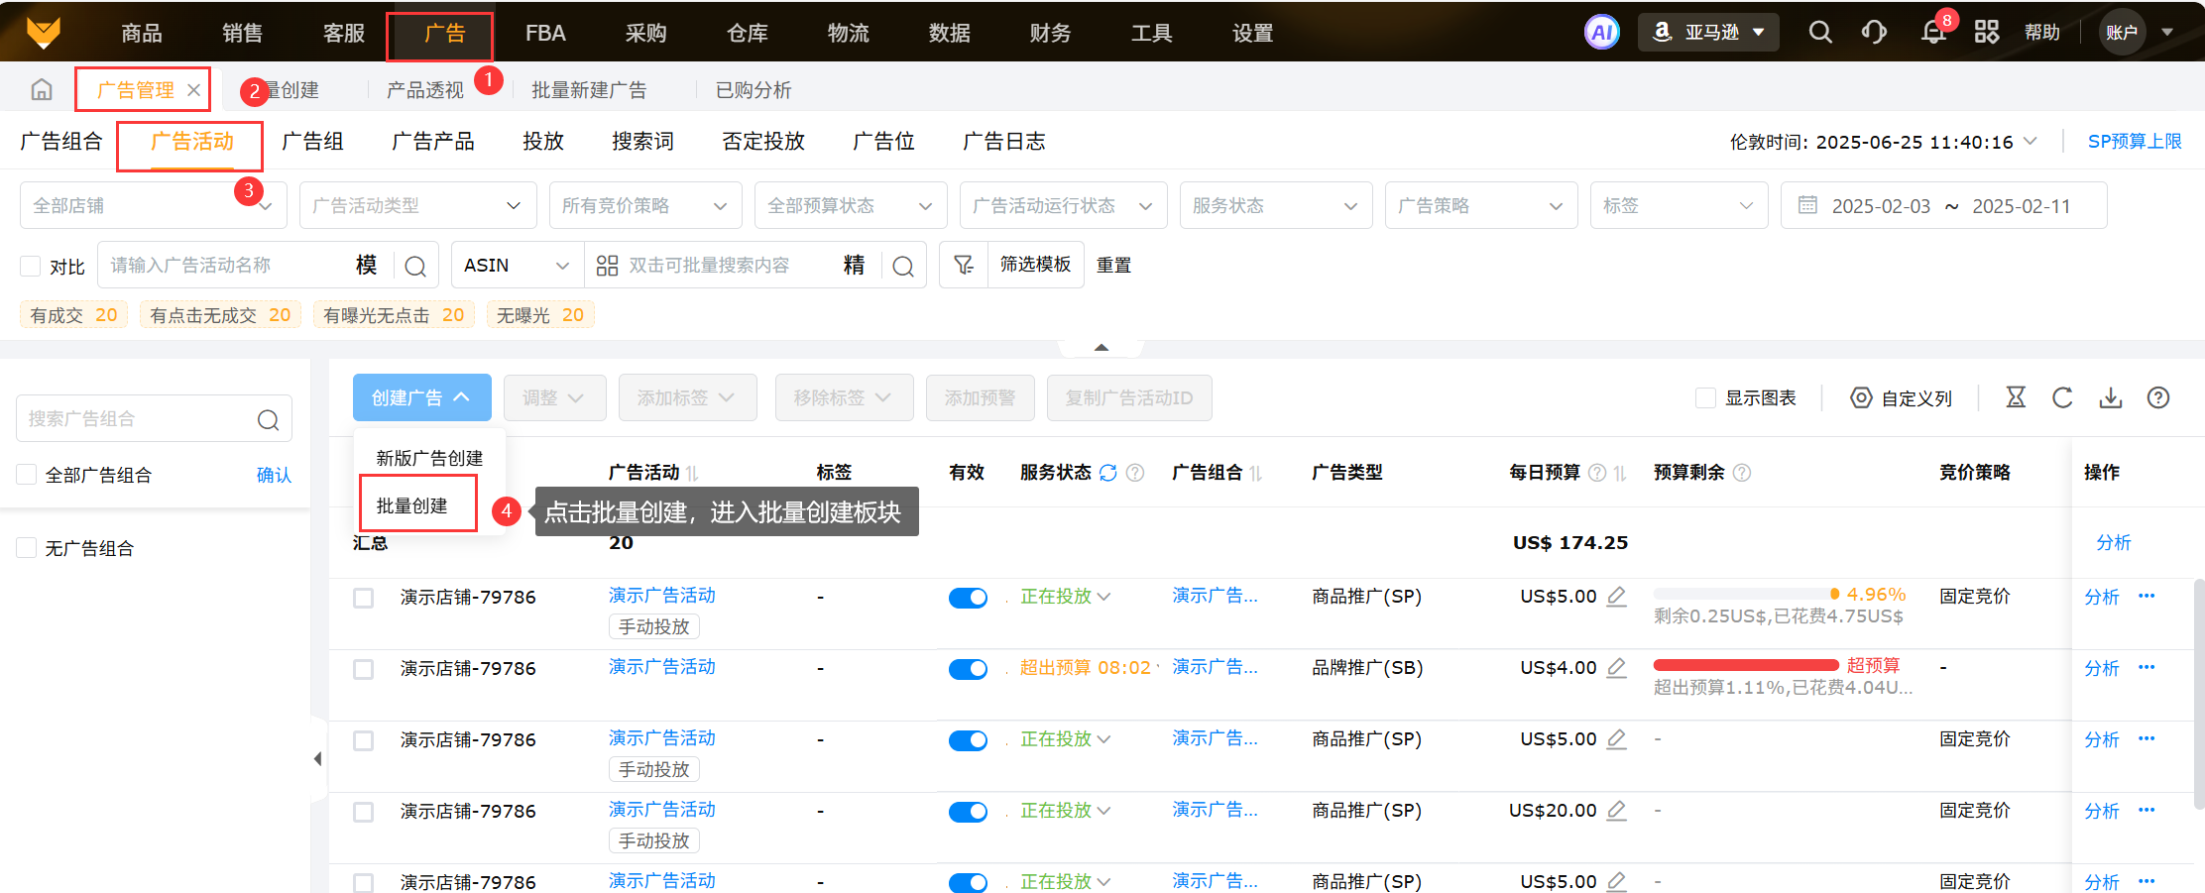Click the download export icon
The image size is (2205, 893).
(2110, 397)
